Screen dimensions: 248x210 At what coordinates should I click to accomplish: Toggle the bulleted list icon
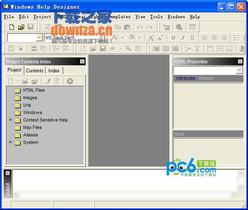pyautogui.click(x=237, y=38)
